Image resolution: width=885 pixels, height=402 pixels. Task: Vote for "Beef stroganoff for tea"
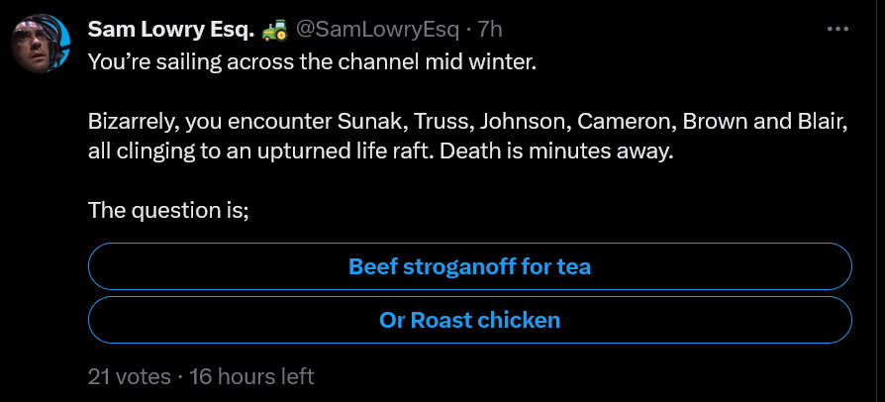(x=470, y=267)
